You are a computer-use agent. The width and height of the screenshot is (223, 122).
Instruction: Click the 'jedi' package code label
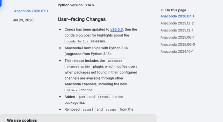[x=82, y=97]
